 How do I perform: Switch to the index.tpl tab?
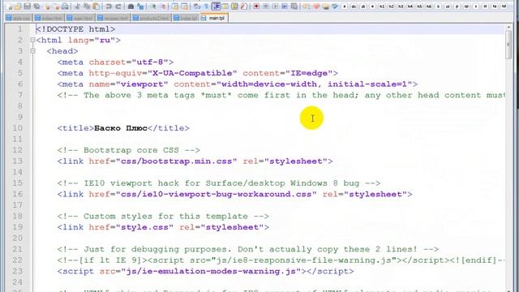coord(186,18)
